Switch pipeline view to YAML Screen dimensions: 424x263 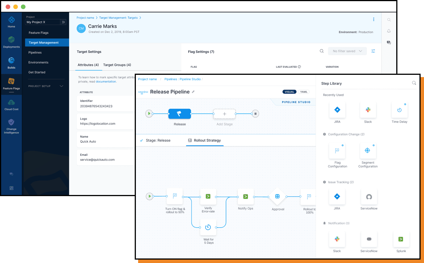point(304,92)
